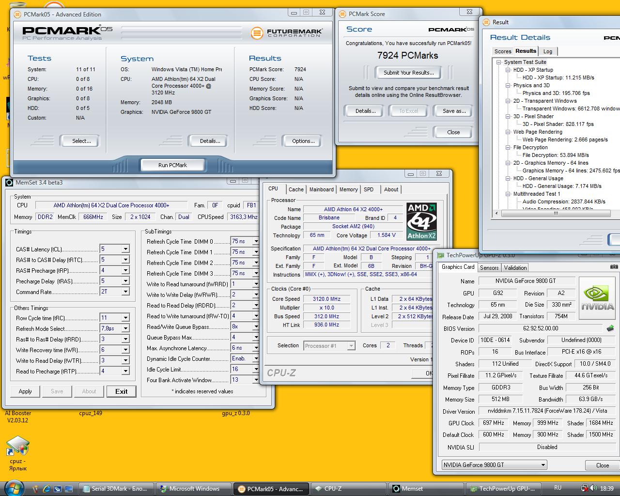Click the Futuremark Corporation logo
Image resolution: width=620 pixels, height=496 pixels.
287,33
